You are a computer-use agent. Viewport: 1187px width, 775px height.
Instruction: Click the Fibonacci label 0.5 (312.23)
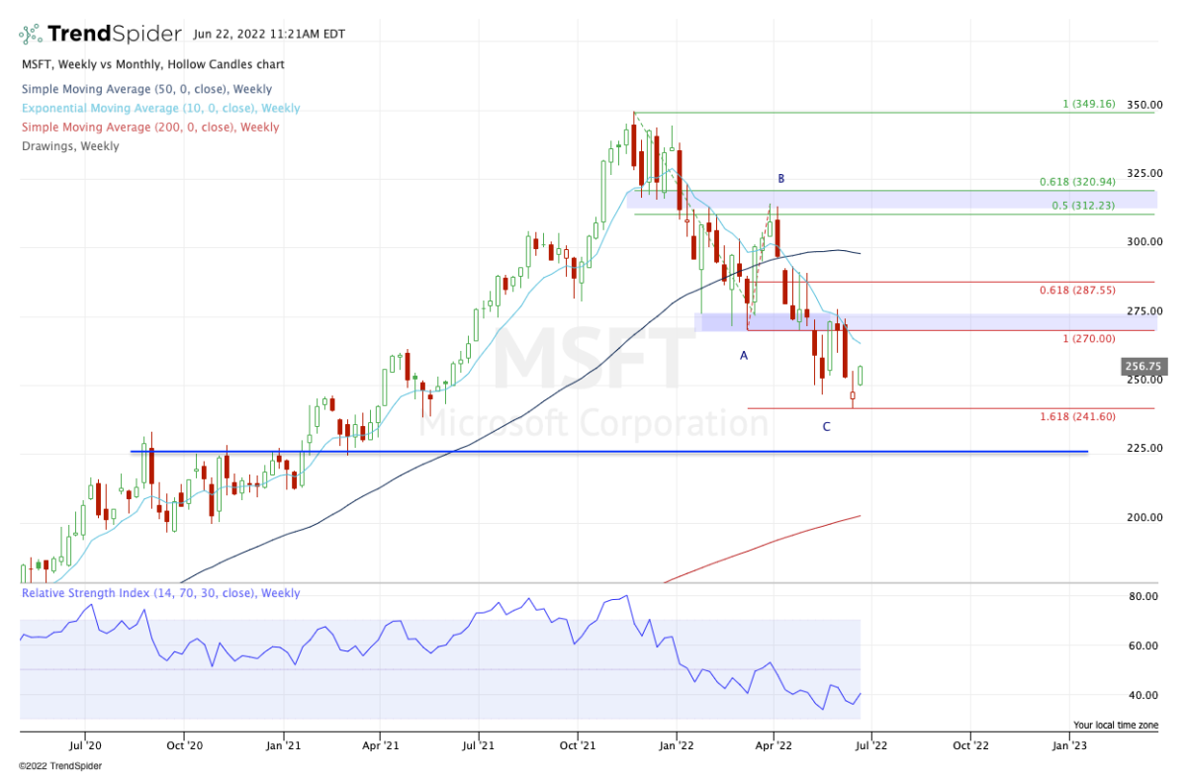pos(1081,206)
